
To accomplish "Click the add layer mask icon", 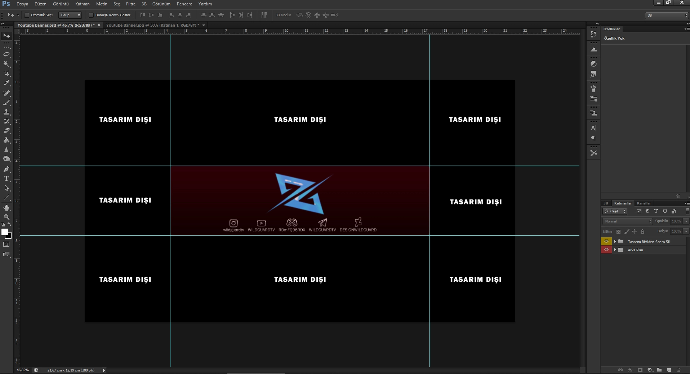I will pos(640,370).
